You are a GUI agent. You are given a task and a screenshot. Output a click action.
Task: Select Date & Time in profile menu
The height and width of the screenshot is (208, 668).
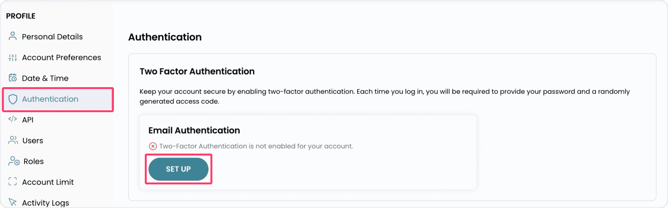[45, 78]
